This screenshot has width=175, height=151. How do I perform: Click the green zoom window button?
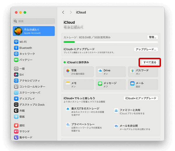pos(25,12)
